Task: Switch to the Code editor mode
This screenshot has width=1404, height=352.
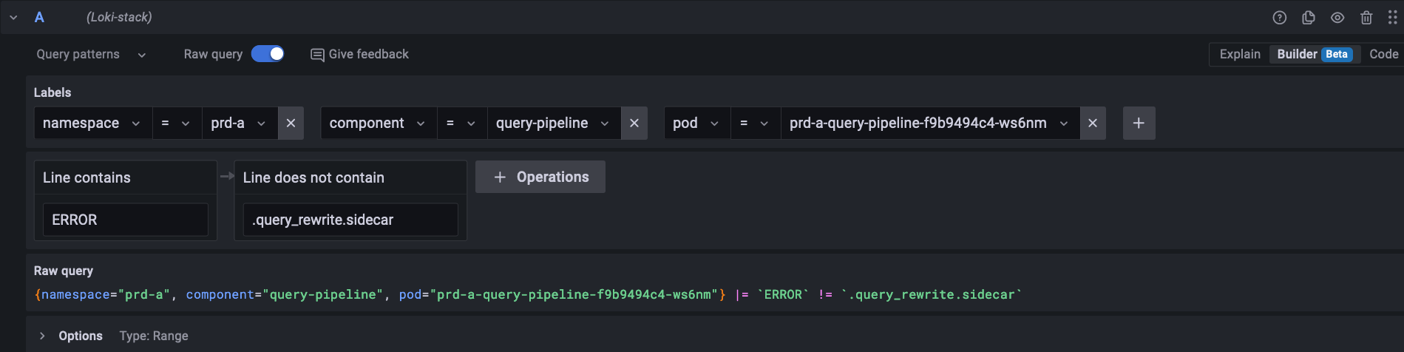Action: (1383, 54)
